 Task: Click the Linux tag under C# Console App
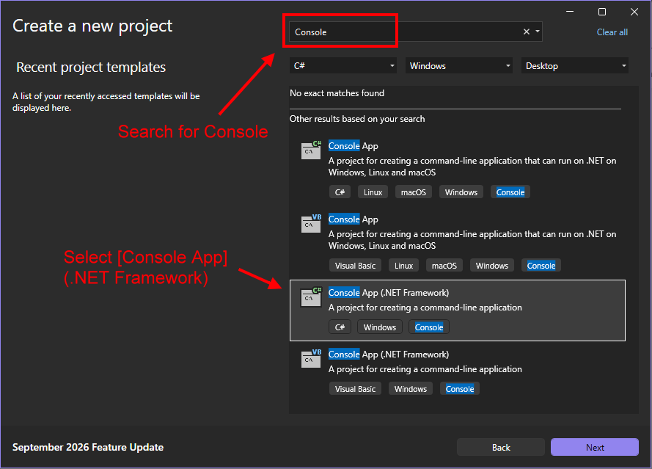coord(373,192)
